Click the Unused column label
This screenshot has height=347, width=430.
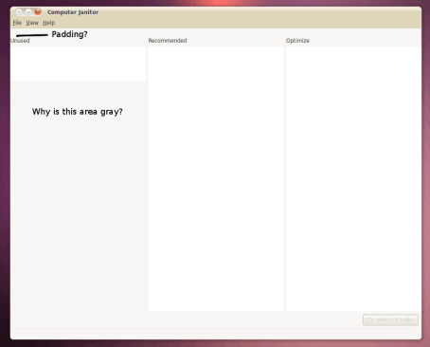[x=20, y=41]
